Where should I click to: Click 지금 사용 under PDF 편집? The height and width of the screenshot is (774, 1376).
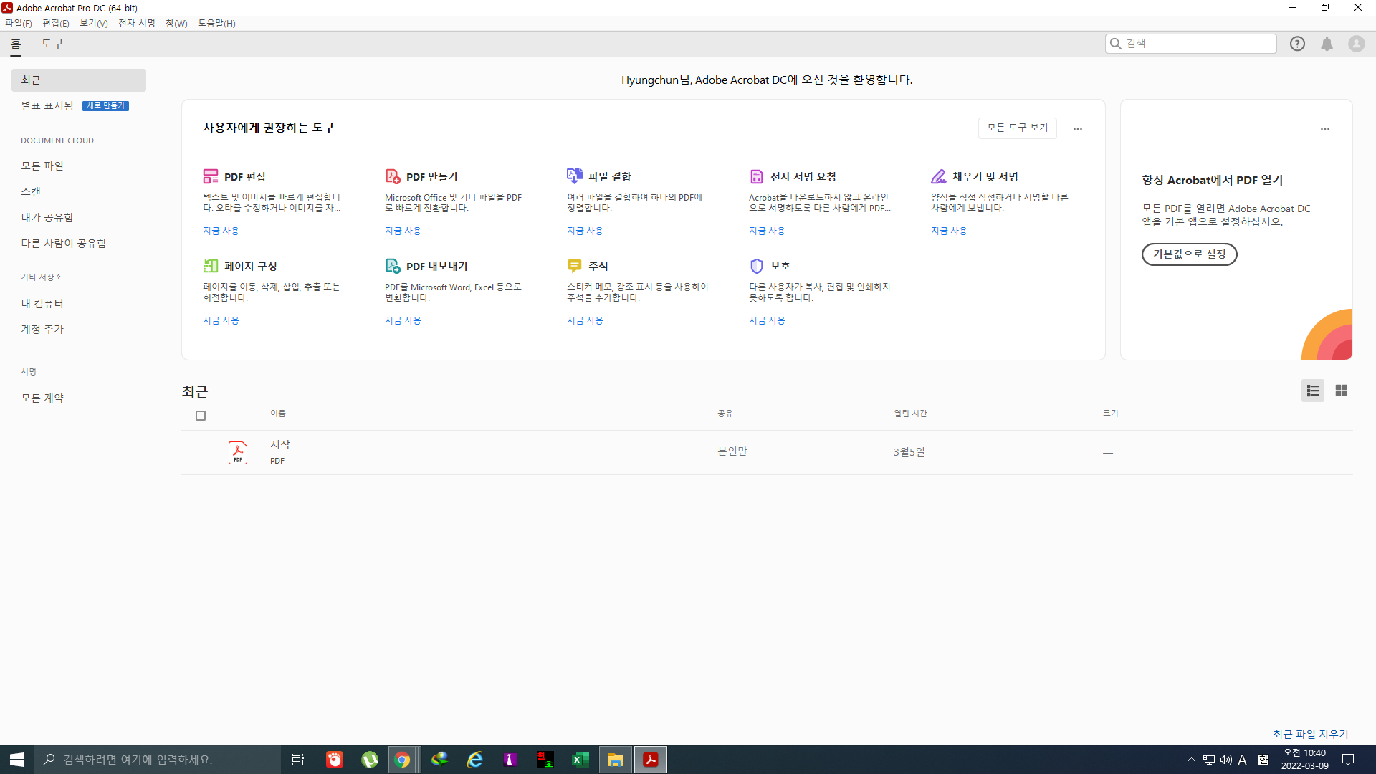(221, 231)
